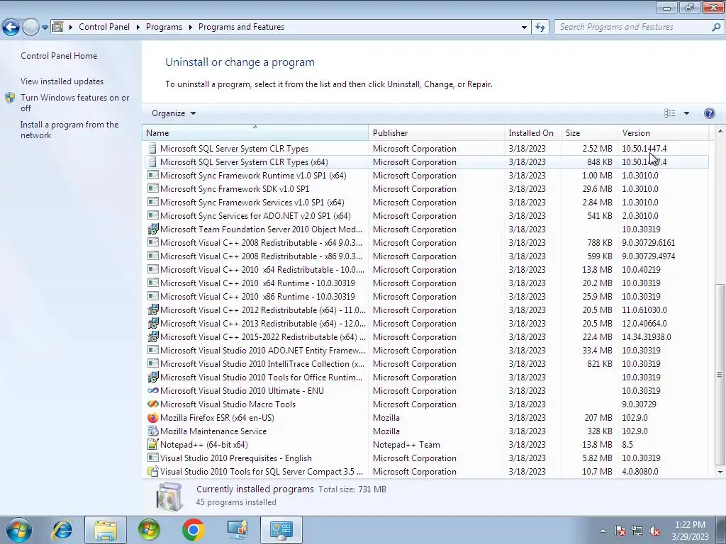
Task: Open Windows Explorer from taskbar
Action: pyautogui.click(x=106, y=530)
